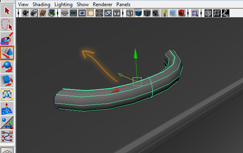
Task: Open the View menu
Action: coord(23,4)
